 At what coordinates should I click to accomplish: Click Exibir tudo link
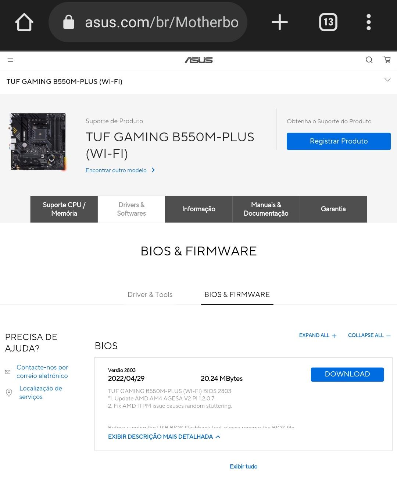[243, 466]
